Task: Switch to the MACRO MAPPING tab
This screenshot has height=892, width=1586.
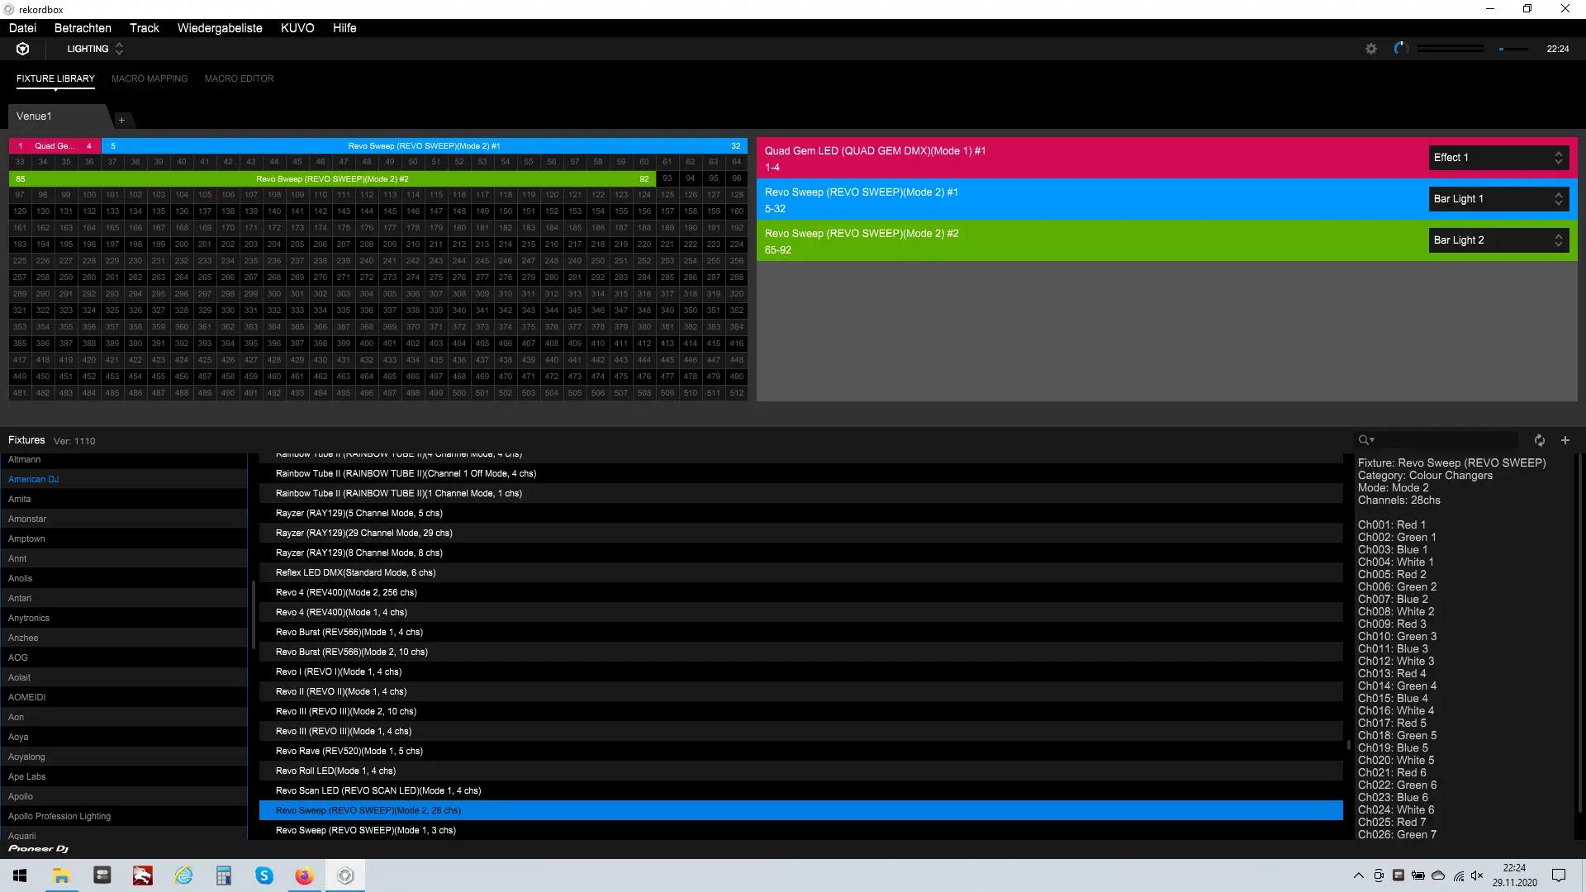Action: pos(150,78)
